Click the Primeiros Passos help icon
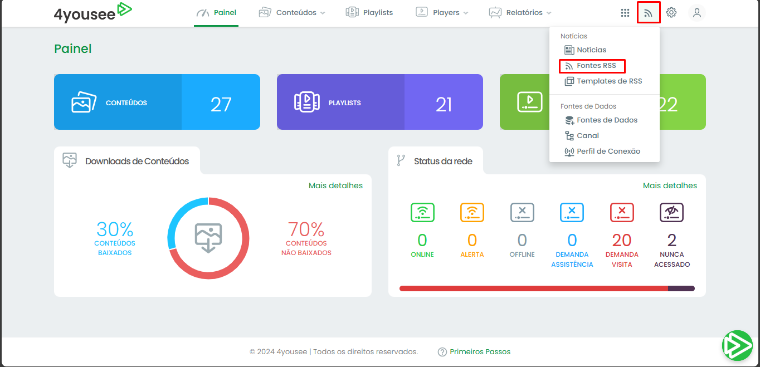Viewport: 760px width, 367px height. pyautogui.click(x=442, y=352)
